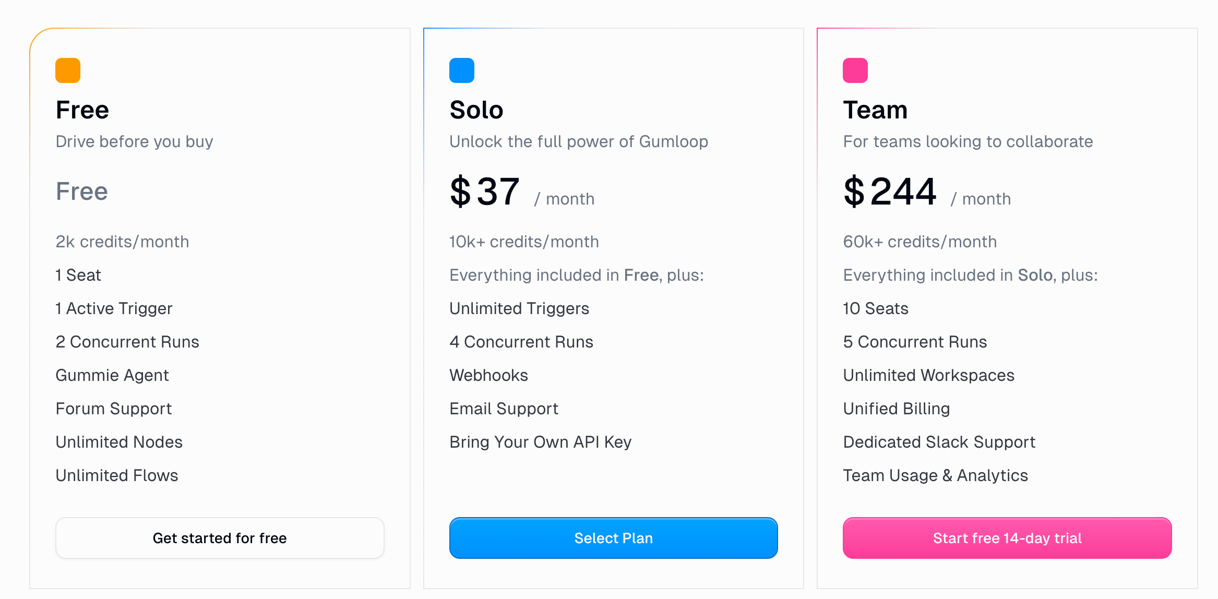Click the 60k+ credits/month text
1218x599 pixels.
pyautogui.click(x=920, y=242)
